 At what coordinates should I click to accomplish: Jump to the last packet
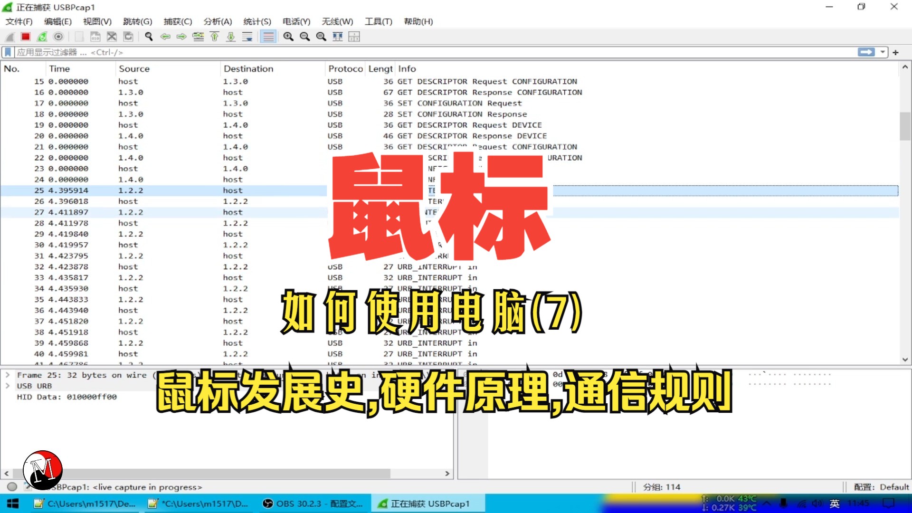[231, 37]
